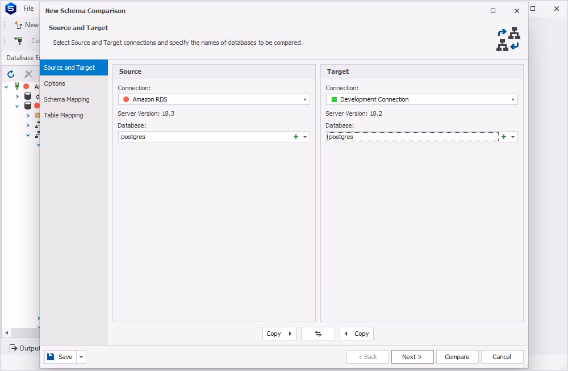This screenshot has height=371, width=568.
Task: Click the Back button
Action: (x=367, y=357)
